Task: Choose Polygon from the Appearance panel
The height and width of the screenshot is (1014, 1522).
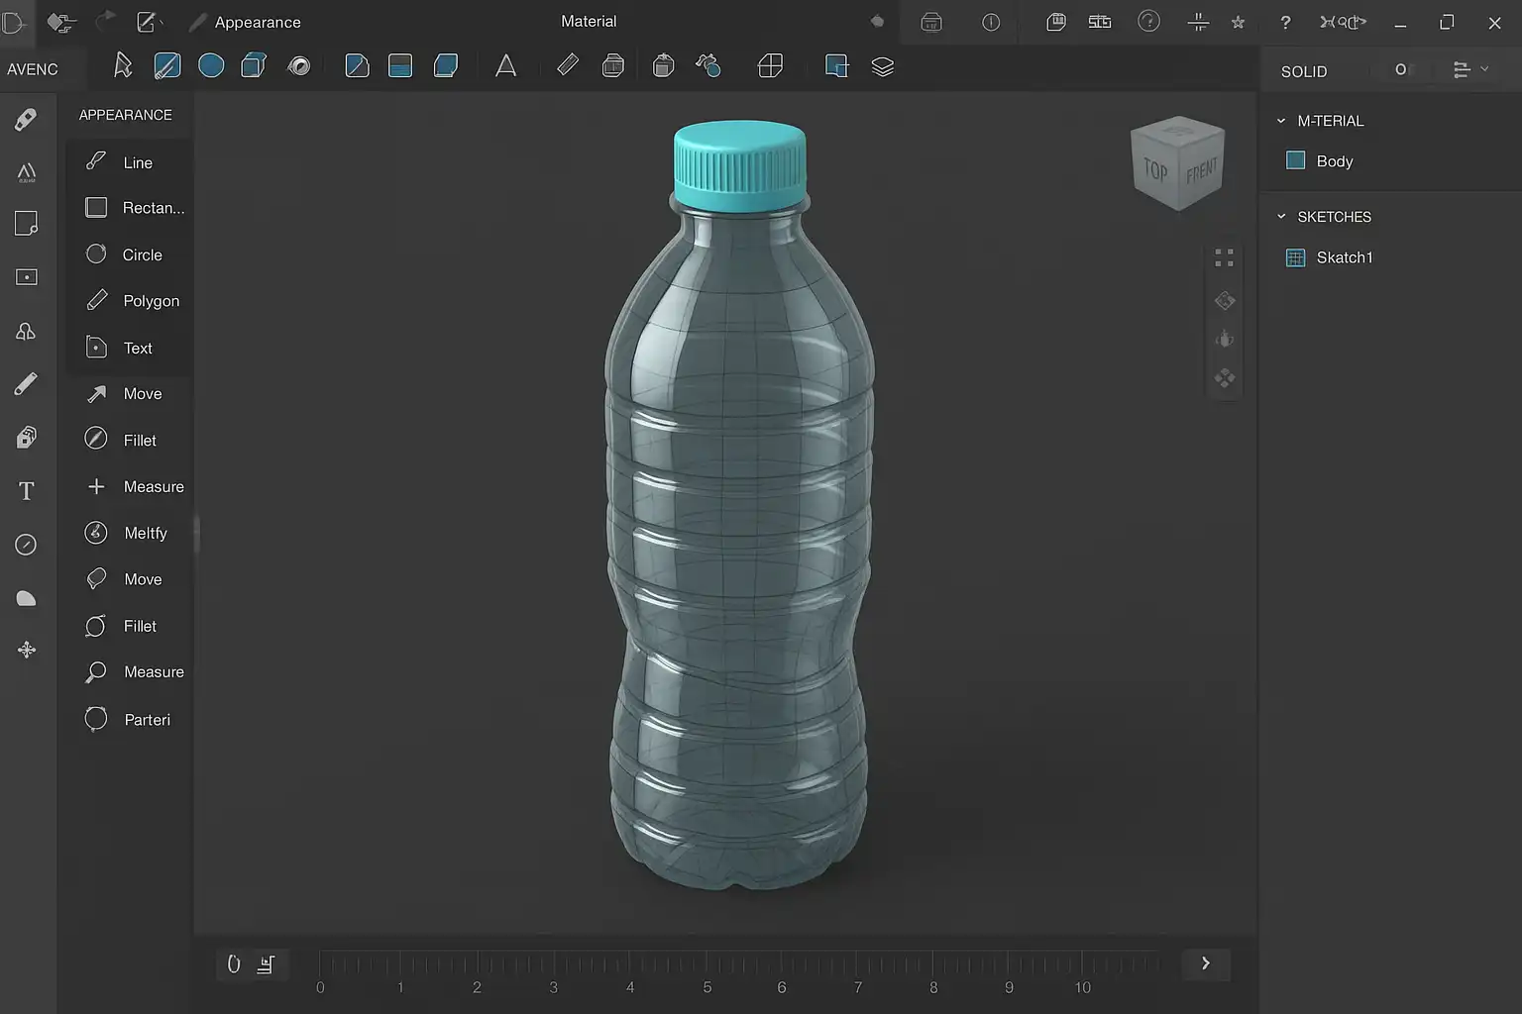Action: (x=151, y=301)
